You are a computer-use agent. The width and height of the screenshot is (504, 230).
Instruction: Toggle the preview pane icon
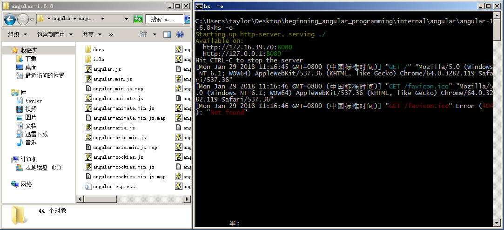(167, 34)
